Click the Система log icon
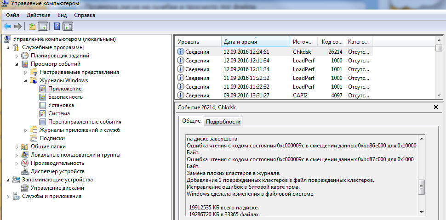This screenshot has width=446, height=220. click(x=42, y=113)
